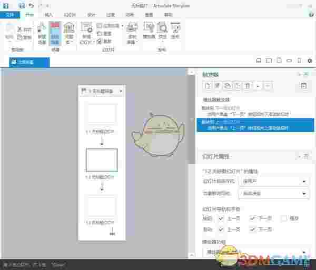Collapse the slide properties panel

(300, 156)
